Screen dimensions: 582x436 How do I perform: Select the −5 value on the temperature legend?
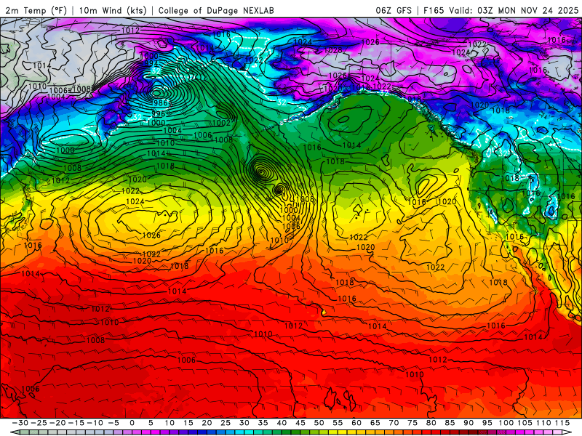coord(113,423)
